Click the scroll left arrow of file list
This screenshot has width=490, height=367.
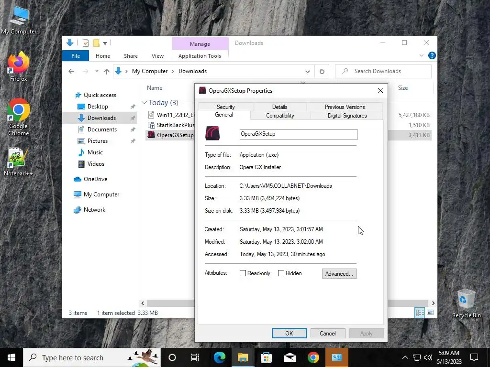tap(143, 303)
